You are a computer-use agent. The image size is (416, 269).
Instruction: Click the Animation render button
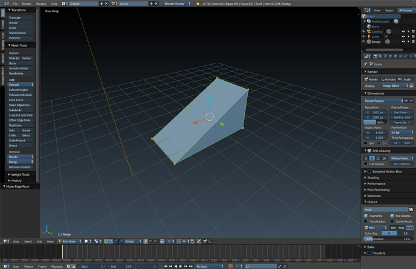[389, 79]
